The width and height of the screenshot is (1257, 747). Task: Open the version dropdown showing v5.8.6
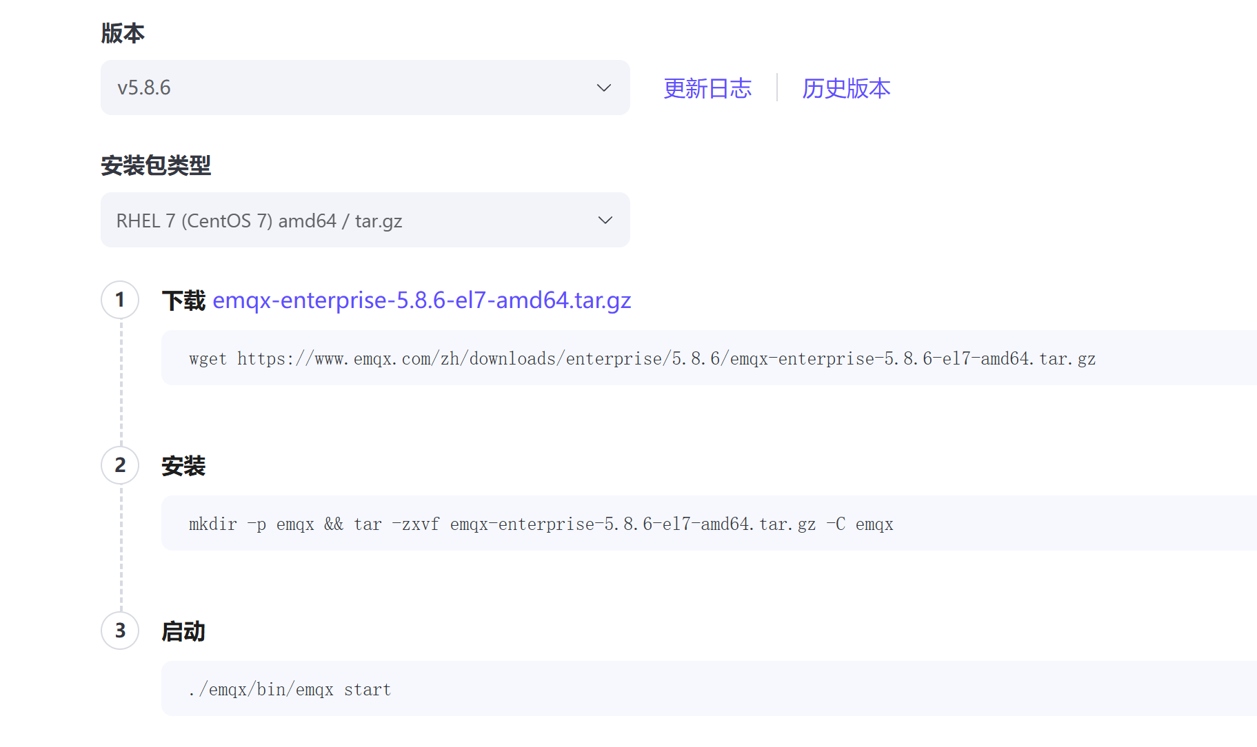[364, 88]
